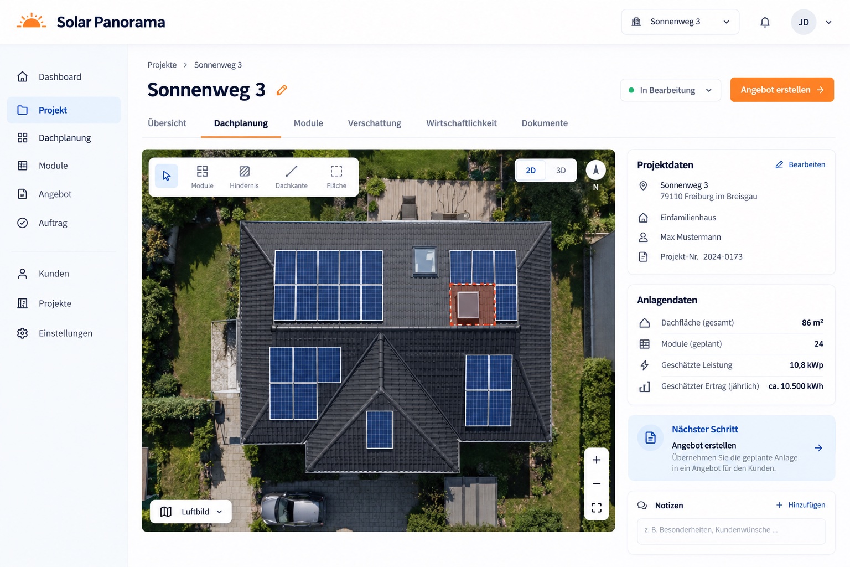
Task: Select the pointer selection tool
Action: point(166,176)
